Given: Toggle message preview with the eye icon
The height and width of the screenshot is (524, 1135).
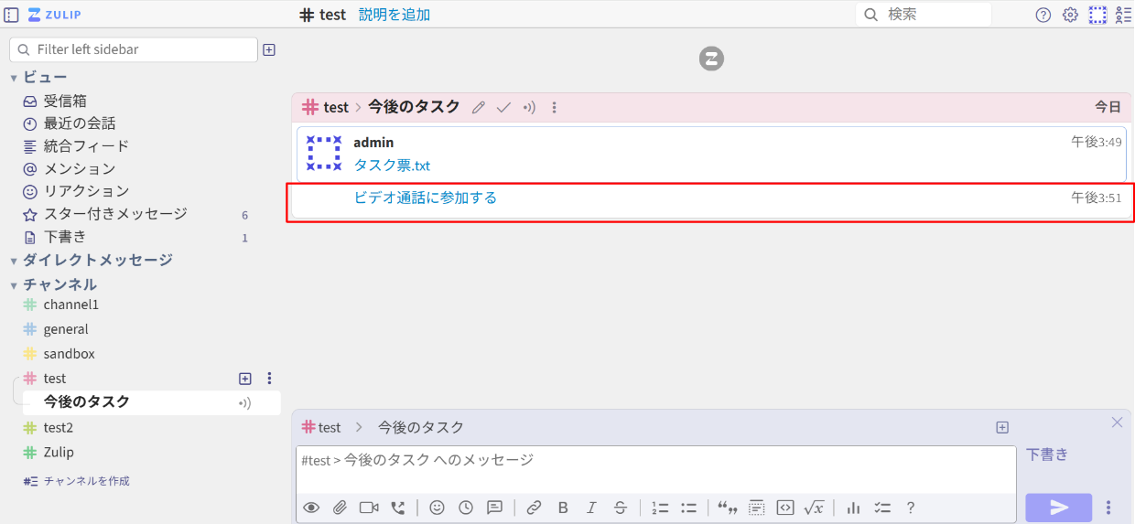Looking at the screenshot, I should coord(311,508).
